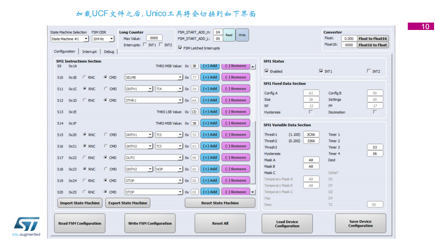Screen dimensions: 435x241
Task: Select RNC radio for row S10
Action: pyautogui.click(x=84, y=77)
